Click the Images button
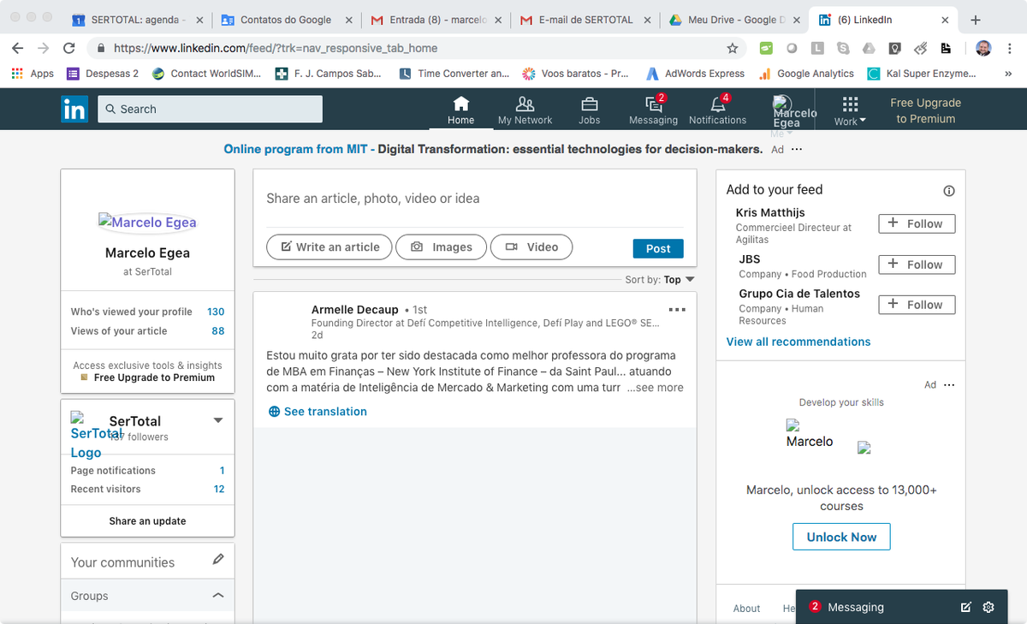 [441, 247]
